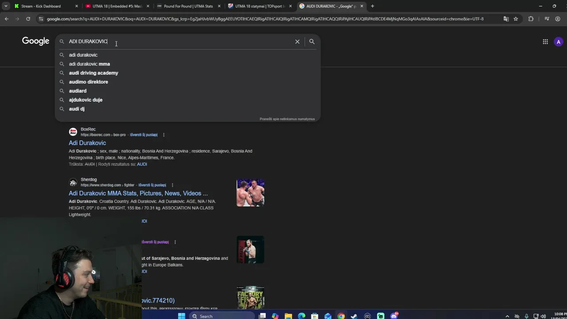Click the Google search input field
The height and width of the screenshot is (319, 567).
(179, 41)
